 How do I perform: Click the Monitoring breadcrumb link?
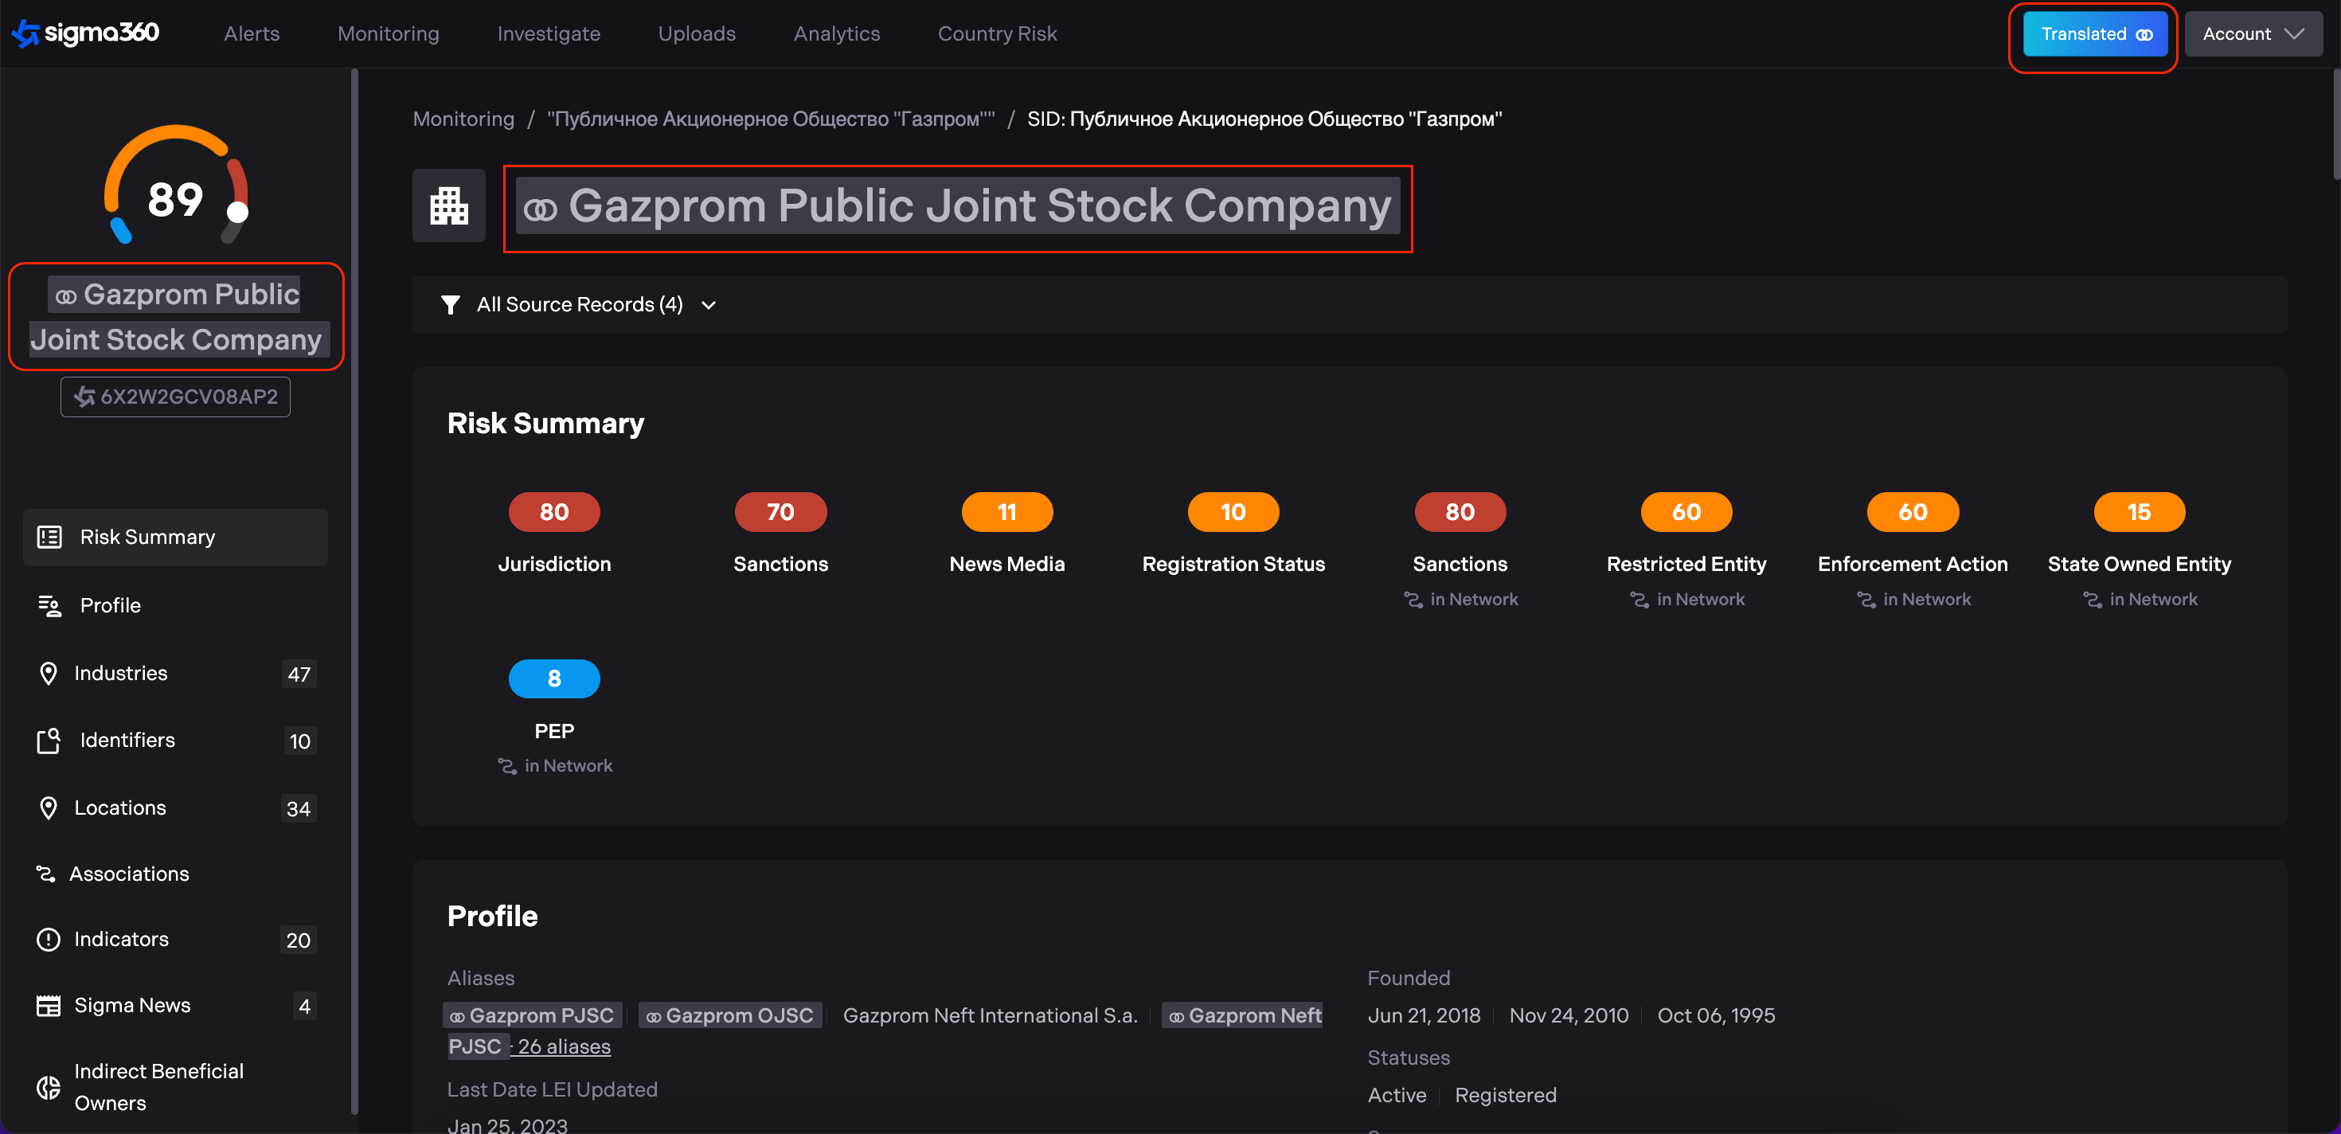(463, 119)
